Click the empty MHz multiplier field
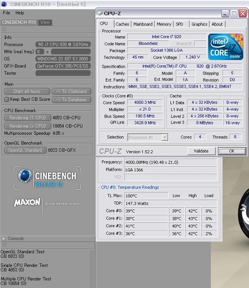249x288 pixels. [71, 52]
